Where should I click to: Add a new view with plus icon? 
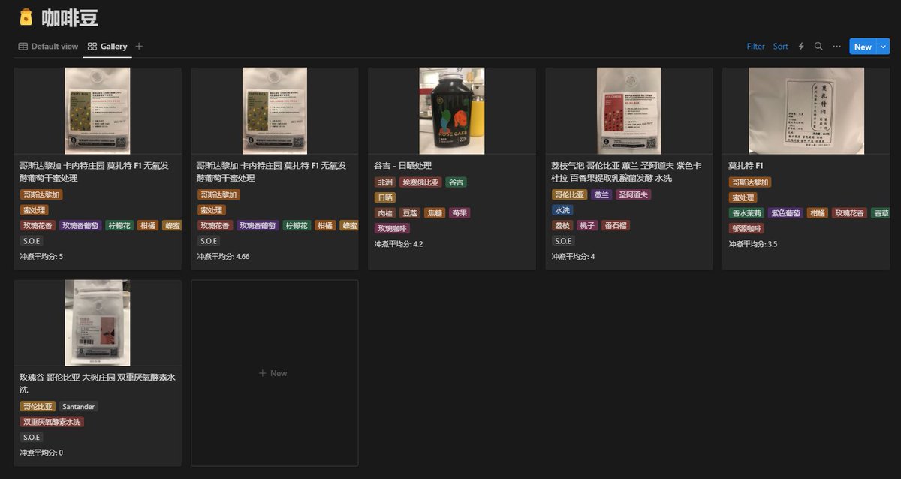click(139, 47)
